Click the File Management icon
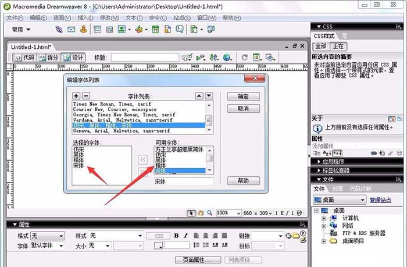The height and width of the screenshot is (267, 407). 213,57
